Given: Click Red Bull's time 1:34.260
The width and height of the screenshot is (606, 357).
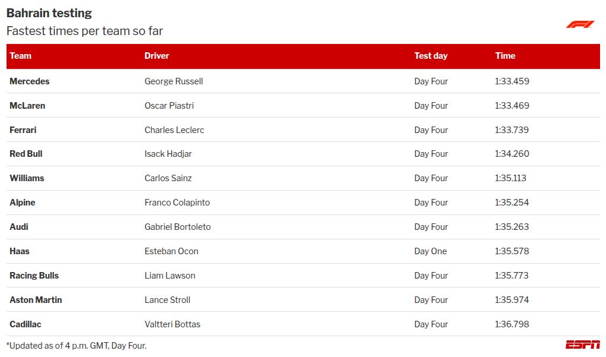Looking at the screenshot, I should [x=512, y=154].
